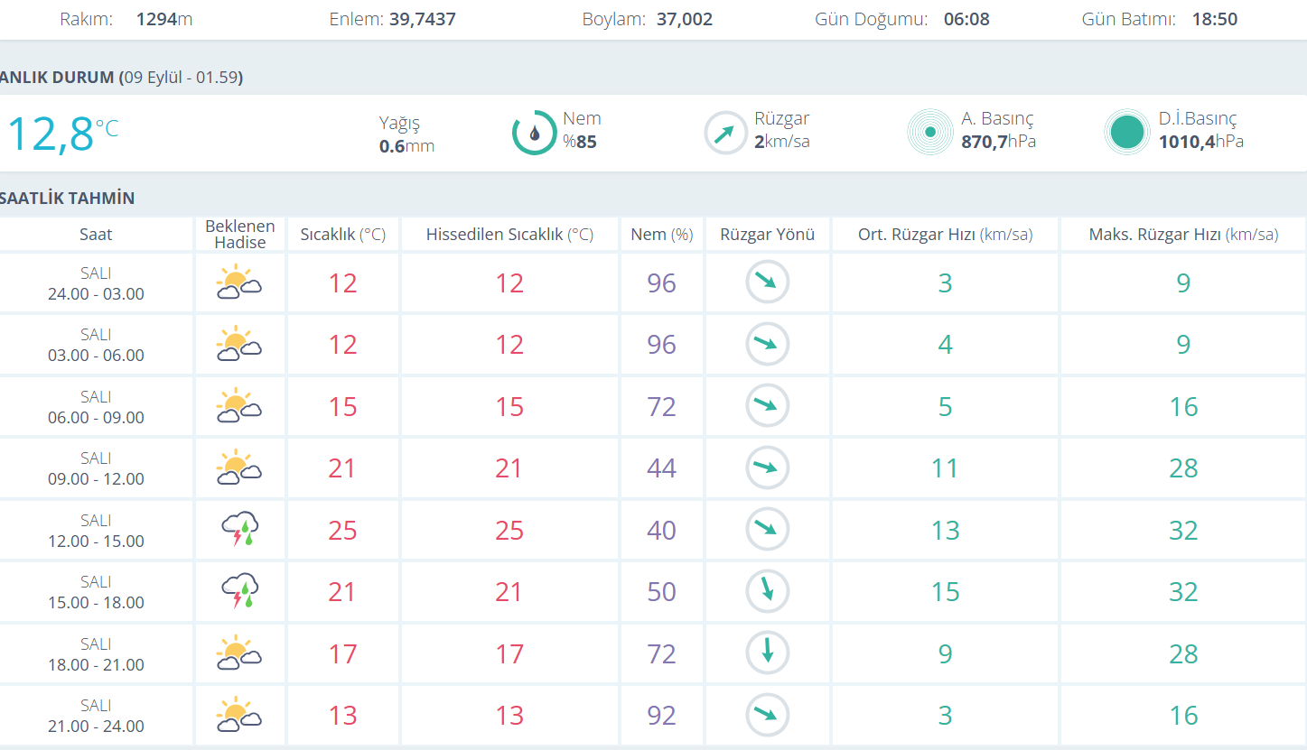Select the SALI 21.00 - 24.00 time cell
The image size is (1307, 750).
coord(96,716)
